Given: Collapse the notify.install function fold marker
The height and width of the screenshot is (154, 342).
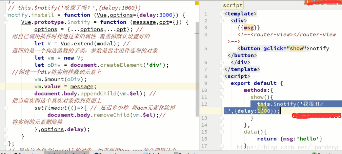Looking at the screenshot, I should [5, 15].
